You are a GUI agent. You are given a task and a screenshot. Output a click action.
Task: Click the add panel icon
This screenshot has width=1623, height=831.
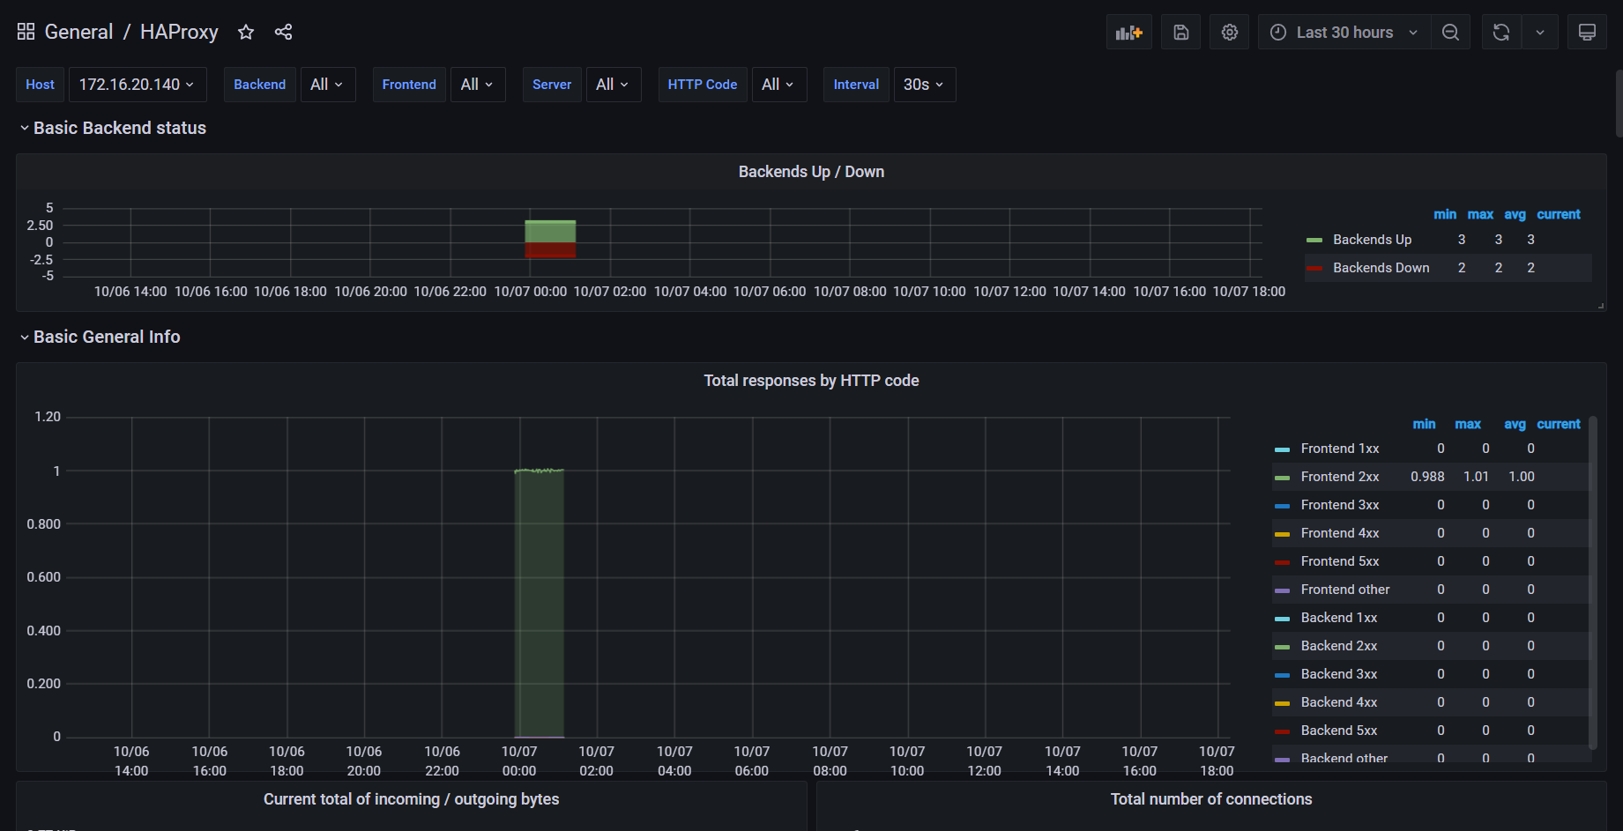tap(1128, 32)
